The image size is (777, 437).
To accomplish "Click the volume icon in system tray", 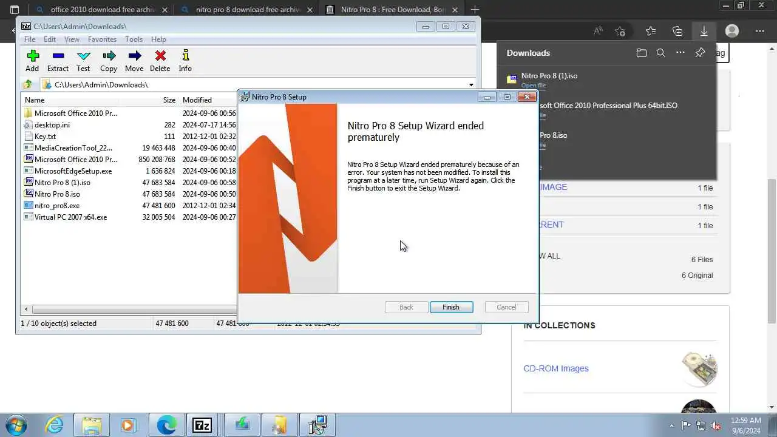I will (716, 425).
